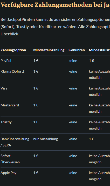Click the 1 € payout value for Banküberweisung
110x186 pixels.
[x=91, y=139]
